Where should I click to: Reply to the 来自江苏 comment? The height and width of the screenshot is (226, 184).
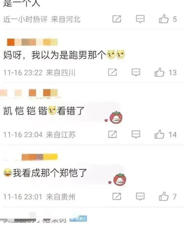(x=136, y=134)
